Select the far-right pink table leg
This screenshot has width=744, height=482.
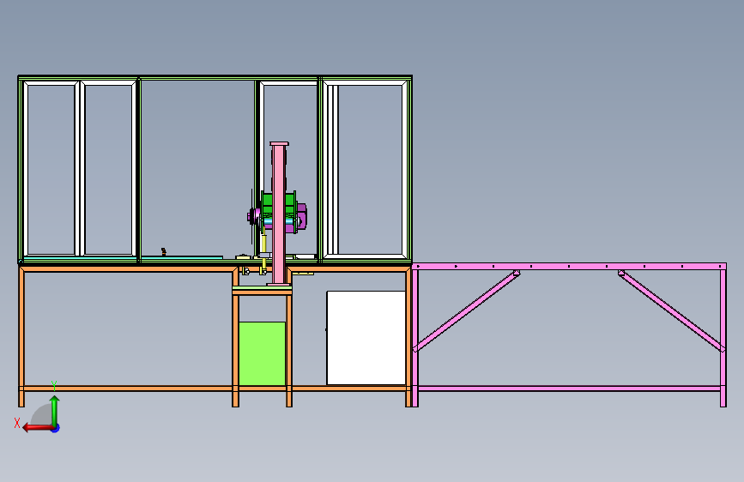(723, 338)
